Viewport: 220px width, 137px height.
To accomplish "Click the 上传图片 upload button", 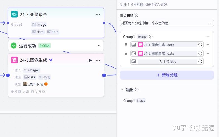I will click(x=167, y=61).
